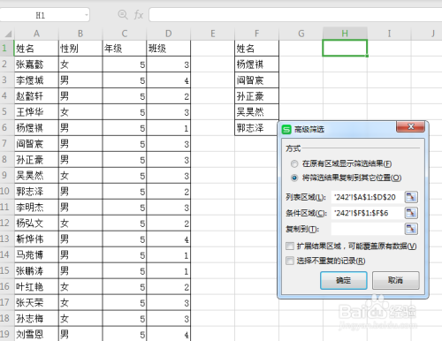The image size is (442, 341).
Task: Select column I header
Action: (x=389, y=34)
